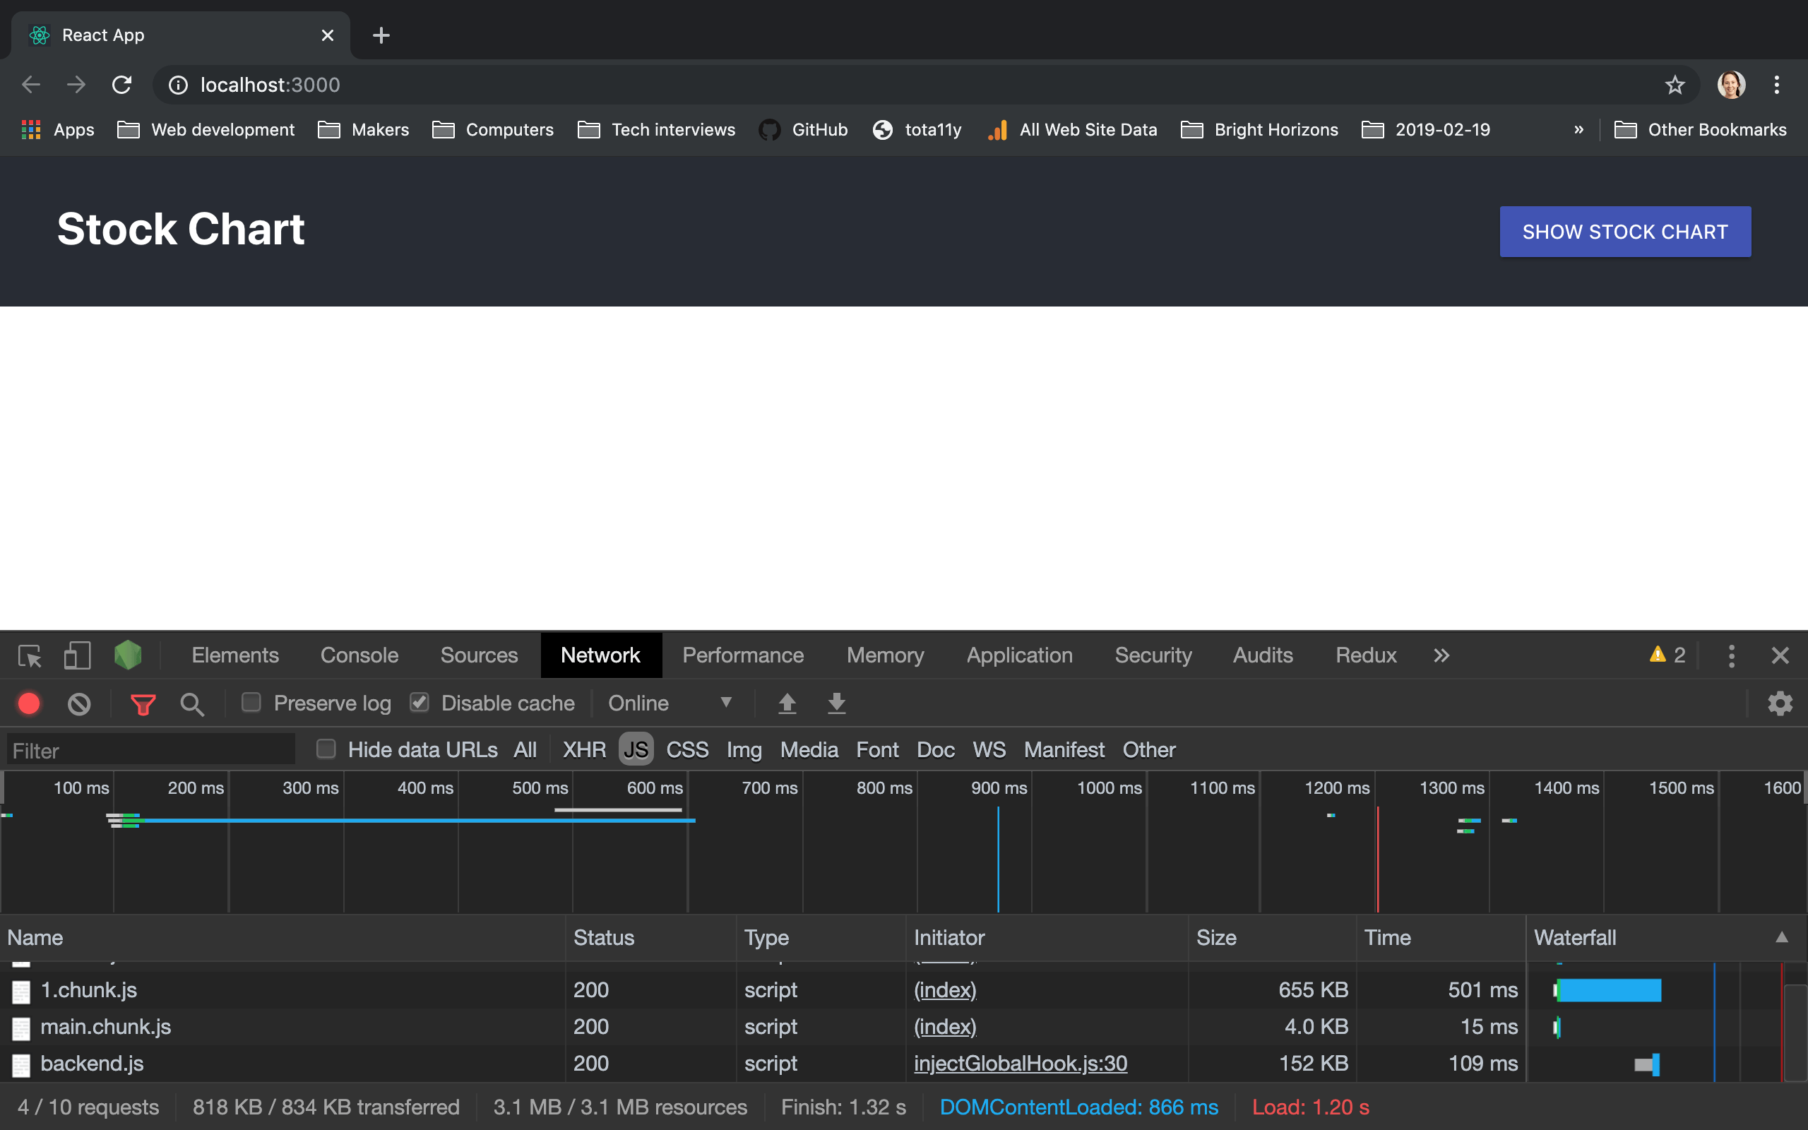Select the Img resource filter
The height and width of the screenshot is (1130, 1808).
pos(744,749)
